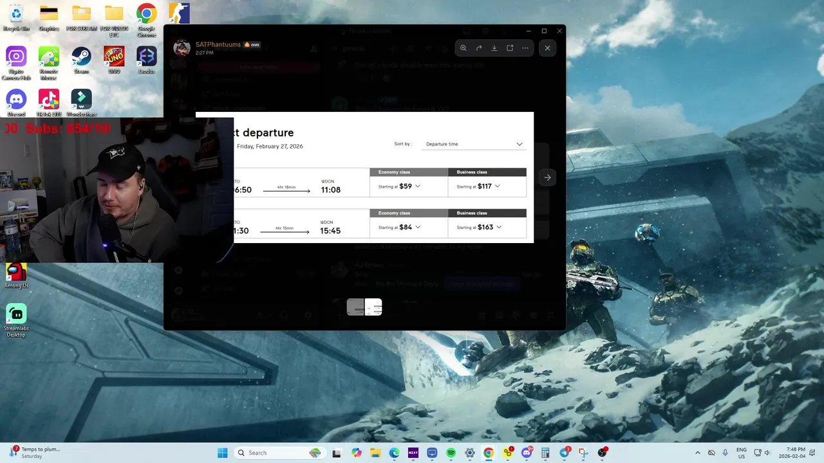Launch Steam desktop shortcut
The image size is (824, 463).
point(81,60)
